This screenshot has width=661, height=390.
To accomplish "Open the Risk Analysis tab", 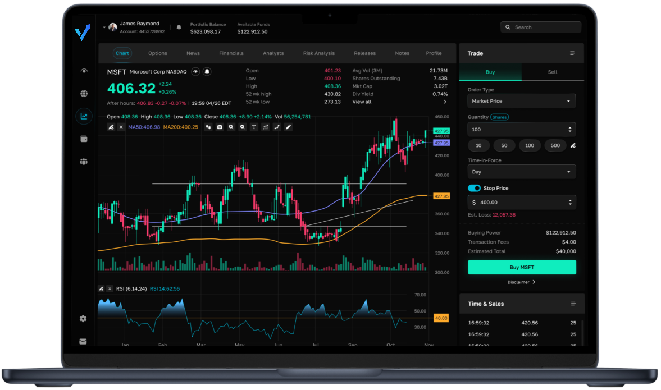I will [318, 53].
